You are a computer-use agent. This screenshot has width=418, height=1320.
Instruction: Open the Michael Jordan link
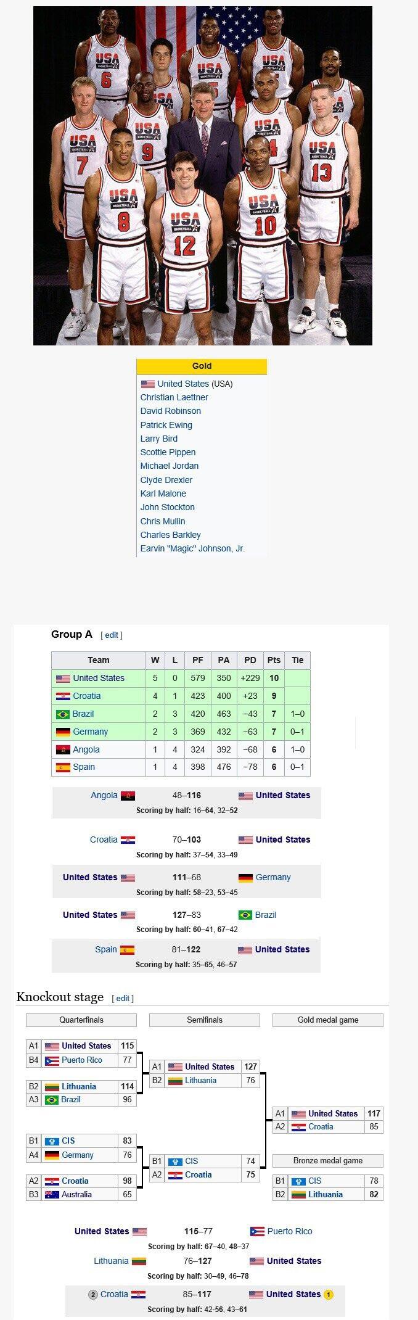point(169,466)
